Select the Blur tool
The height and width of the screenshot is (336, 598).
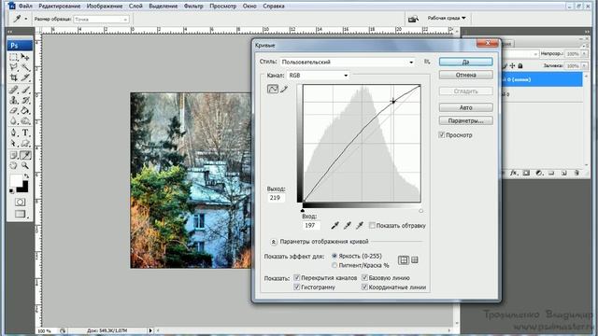[14, 120]
